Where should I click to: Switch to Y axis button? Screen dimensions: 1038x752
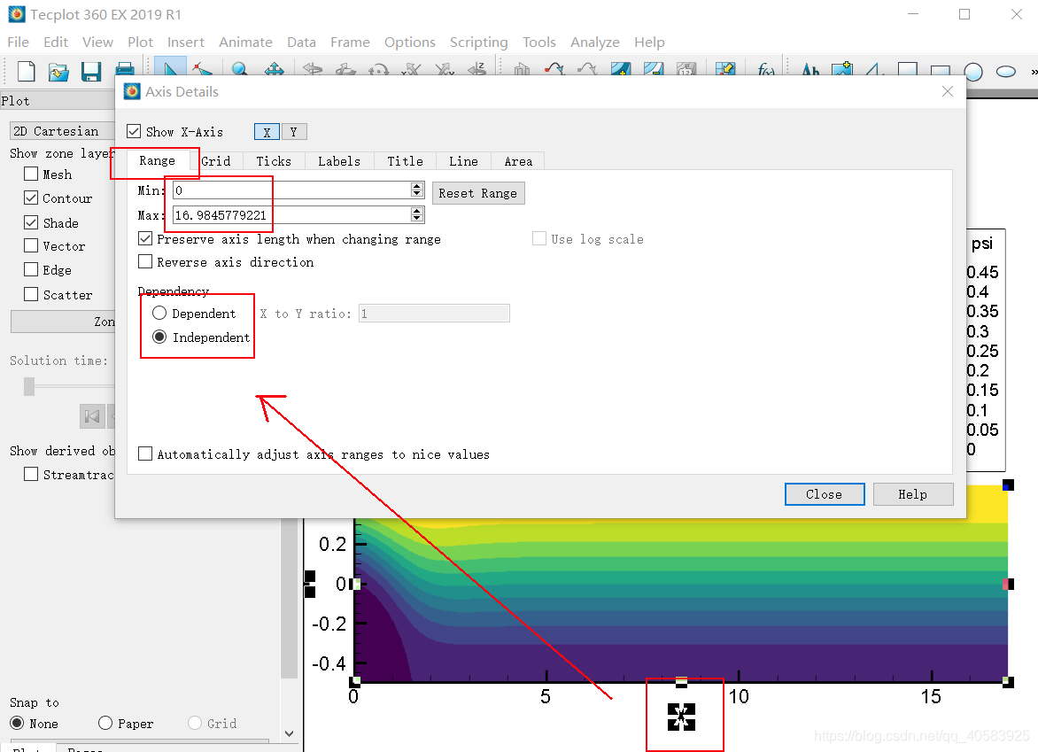click(x=293, y=132)
